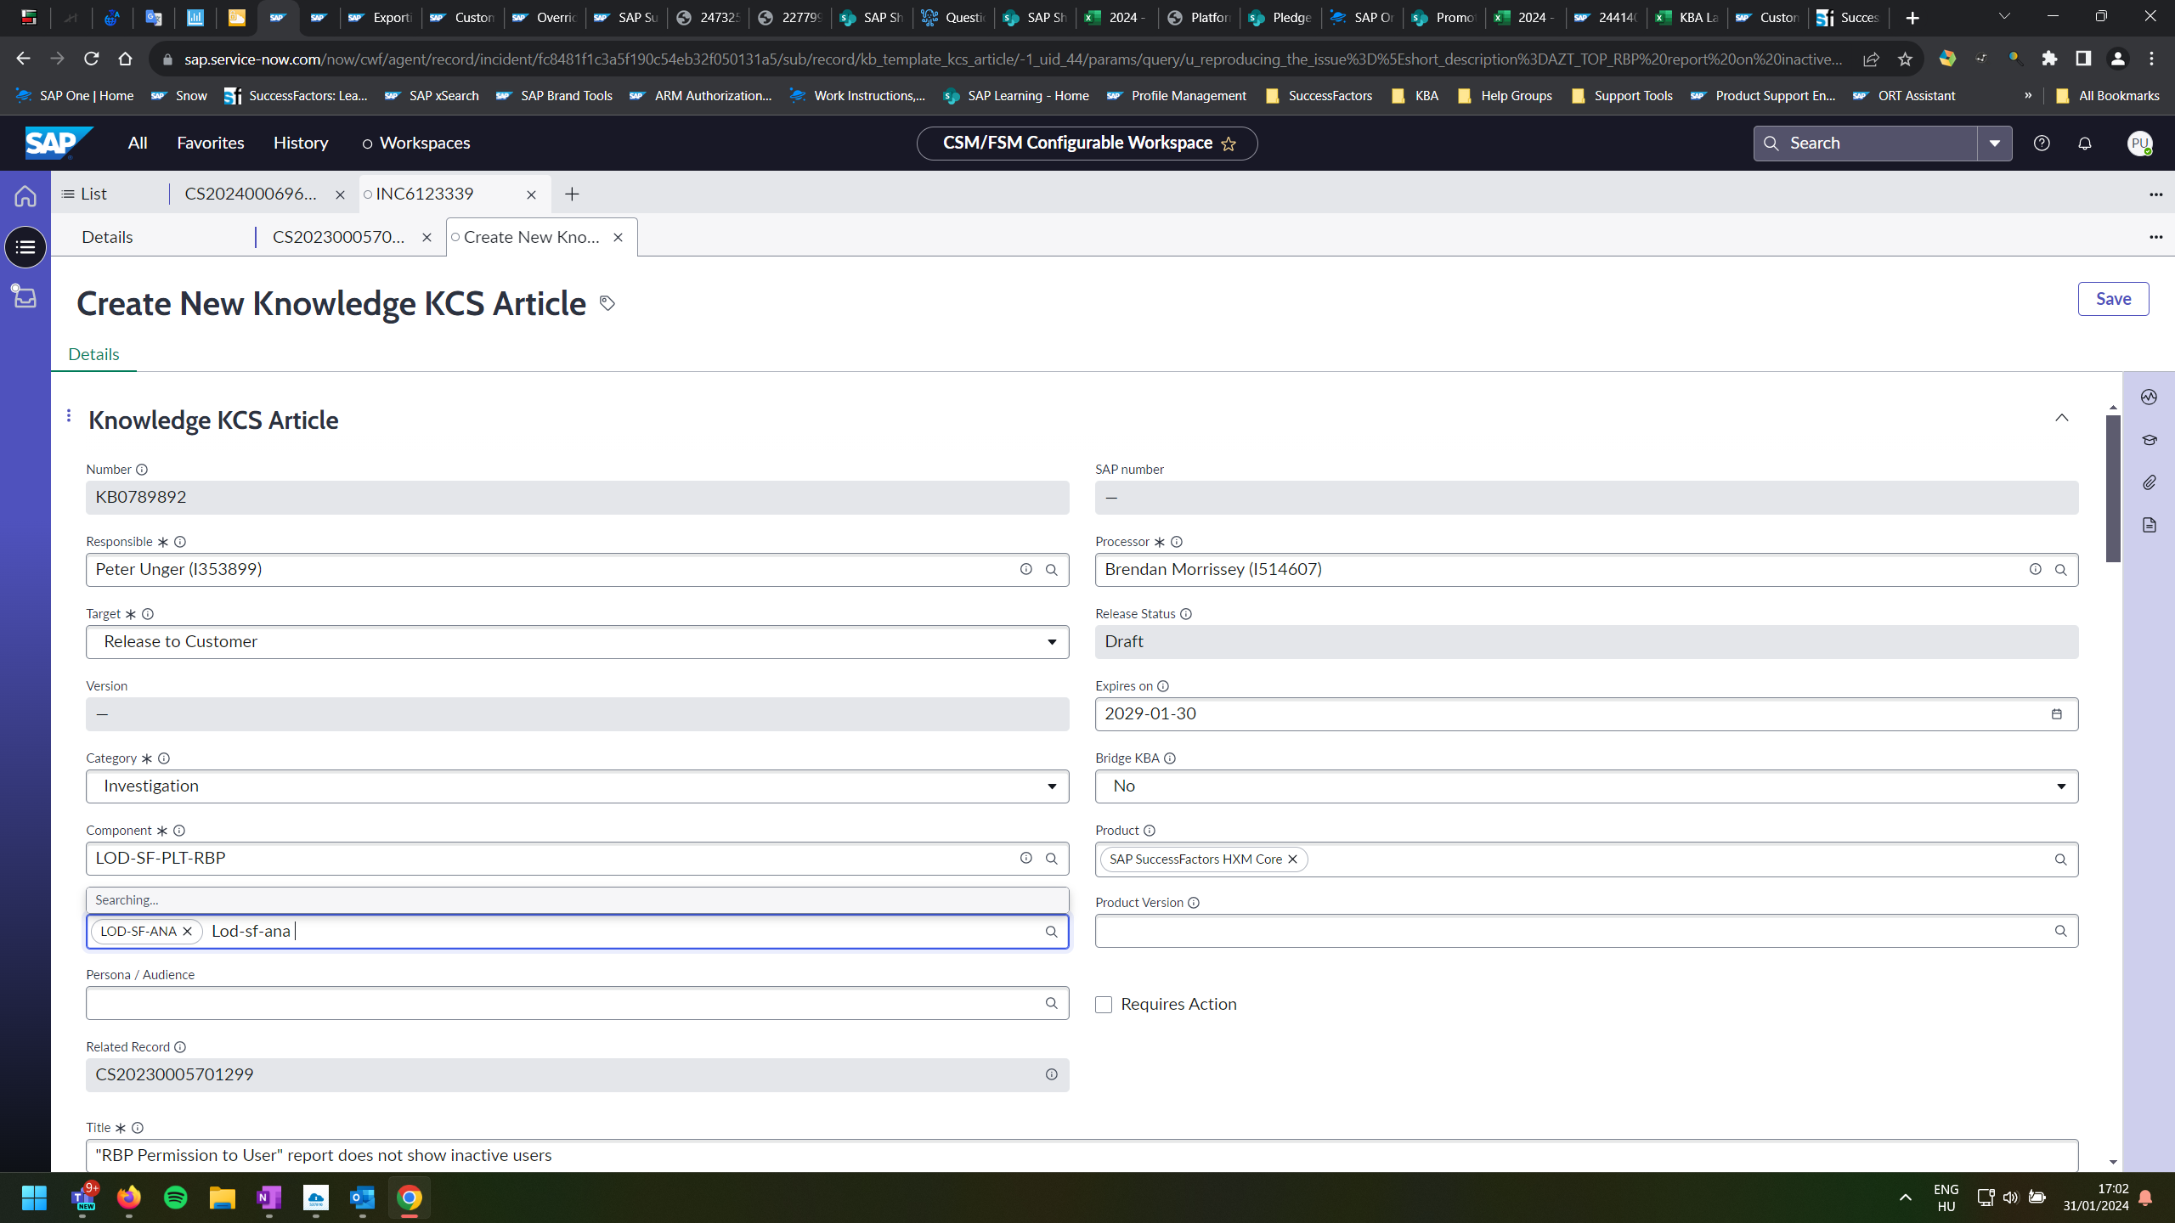2175x1223 pixels.
Task: Open the sub-tab row overflow menu
Action: [x=2156, y=237]
